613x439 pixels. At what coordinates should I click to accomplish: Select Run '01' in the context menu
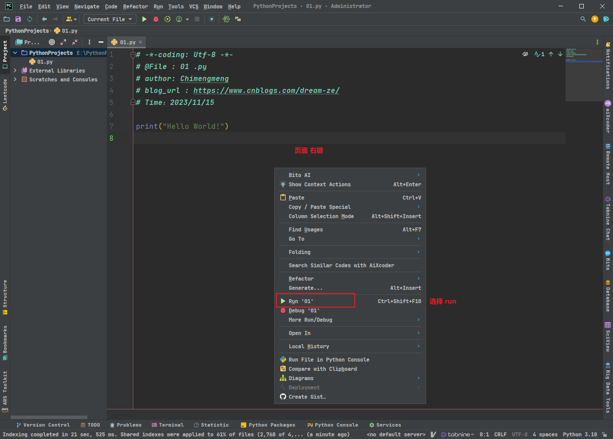(301, 301)
